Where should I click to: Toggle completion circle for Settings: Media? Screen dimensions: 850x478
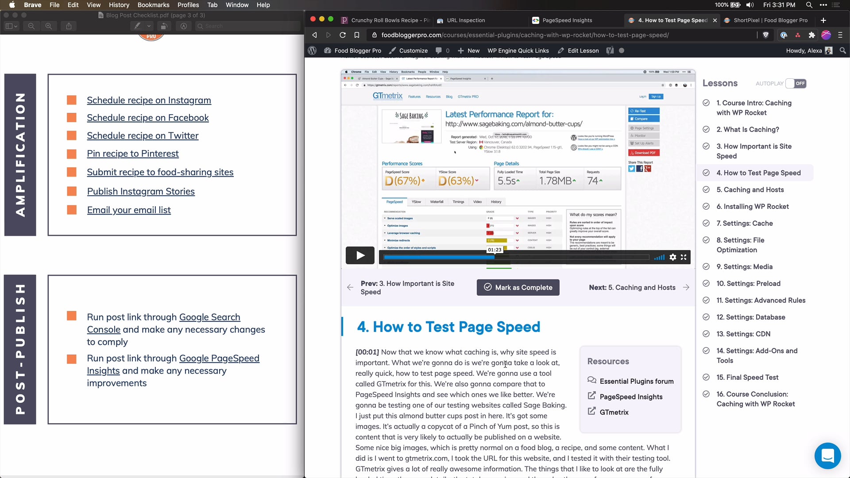(x=706, y=267)
